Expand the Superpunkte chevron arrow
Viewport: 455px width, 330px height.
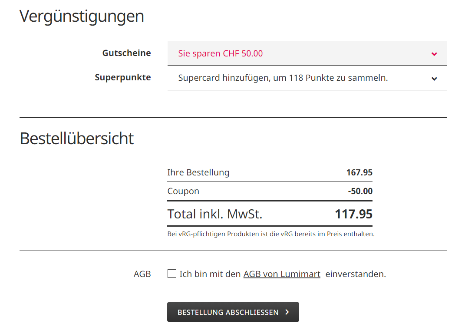click(x=434, y=79)
